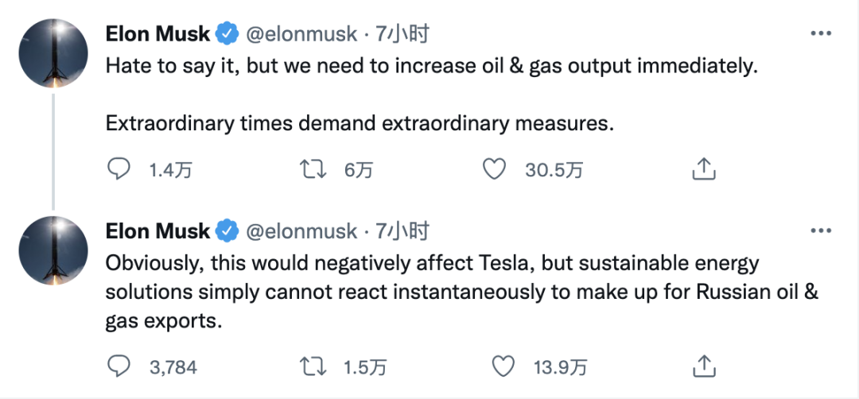Open Elon Musk name link in first tweet
The image size is (859, 399).
tap(157, 34)
